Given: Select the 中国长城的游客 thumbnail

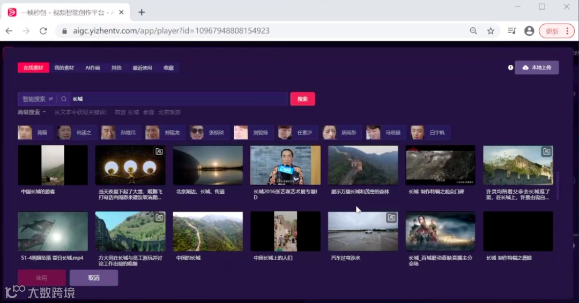Looking at the screenshot, I should click(x=53, y=165).
